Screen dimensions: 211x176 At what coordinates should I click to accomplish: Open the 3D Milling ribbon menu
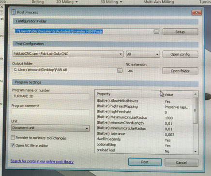click(111, 2)
